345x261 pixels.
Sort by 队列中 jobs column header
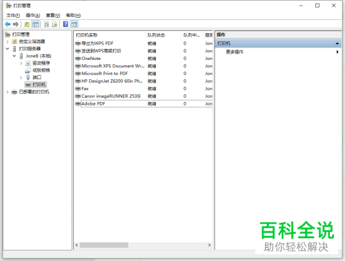click(x=192, y=35)
